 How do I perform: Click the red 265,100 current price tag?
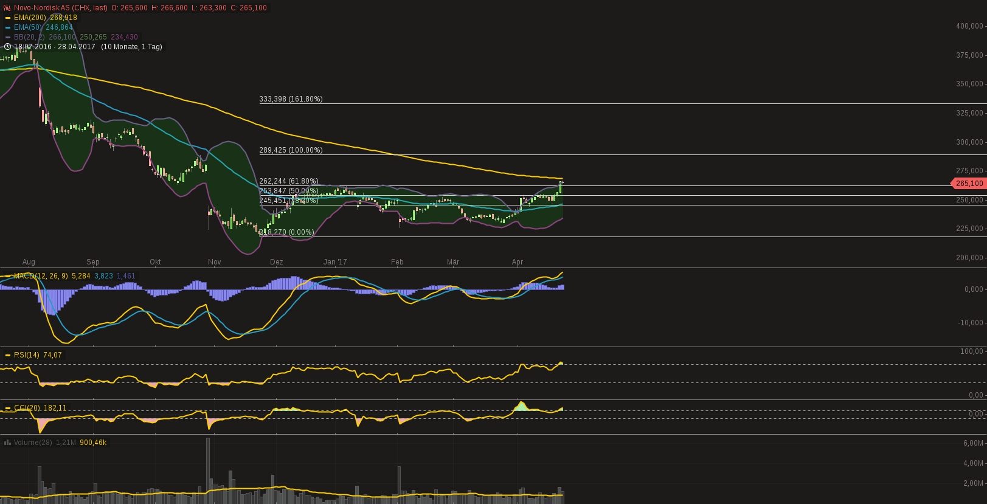click(x=968, y=184)
